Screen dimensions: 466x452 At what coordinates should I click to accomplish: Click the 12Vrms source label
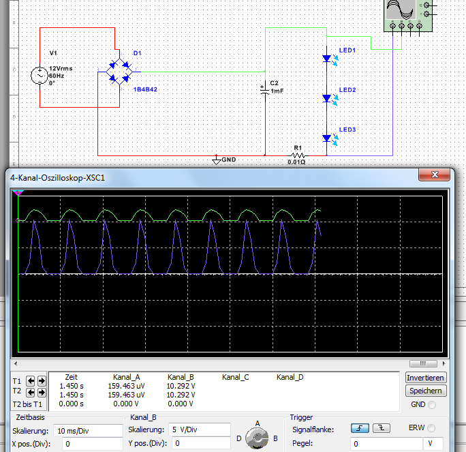tap(61, 68)
